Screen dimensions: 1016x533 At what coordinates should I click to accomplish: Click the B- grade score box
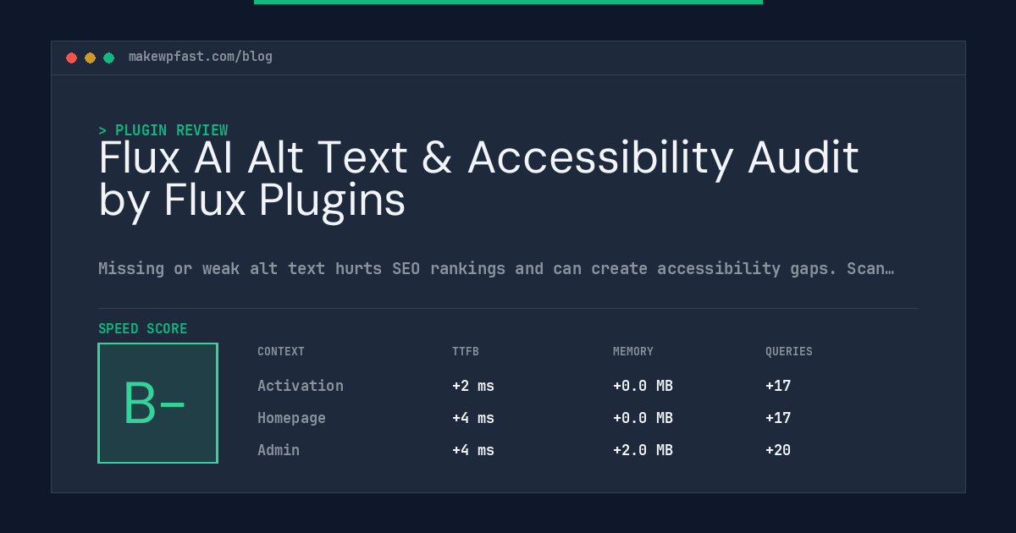point(157,403)
